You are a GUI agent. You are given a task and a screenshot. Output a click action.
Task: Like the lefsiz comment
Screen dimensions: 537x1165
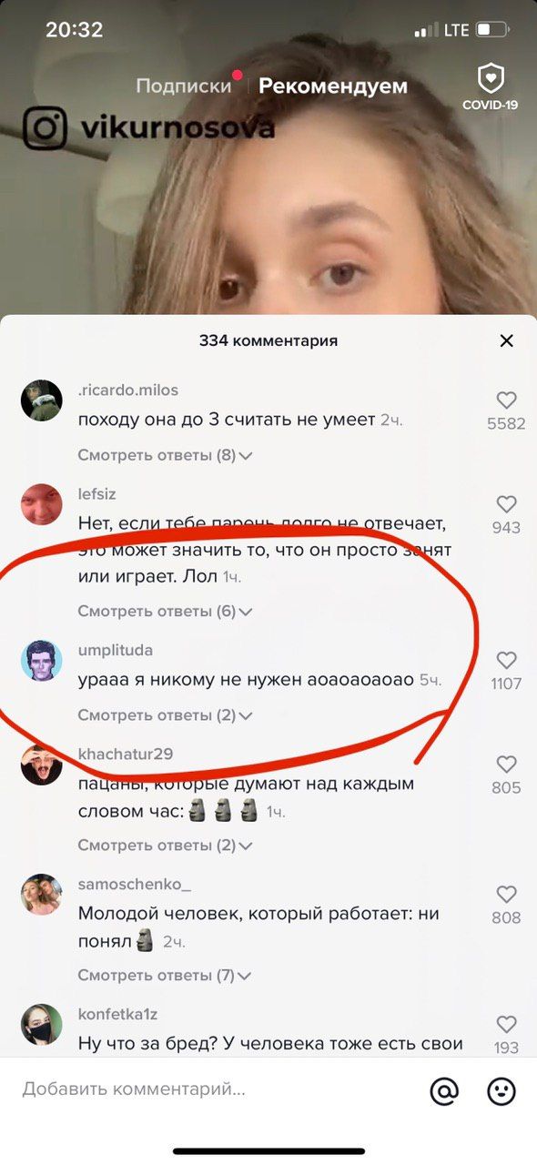click(x=506, y=503)
